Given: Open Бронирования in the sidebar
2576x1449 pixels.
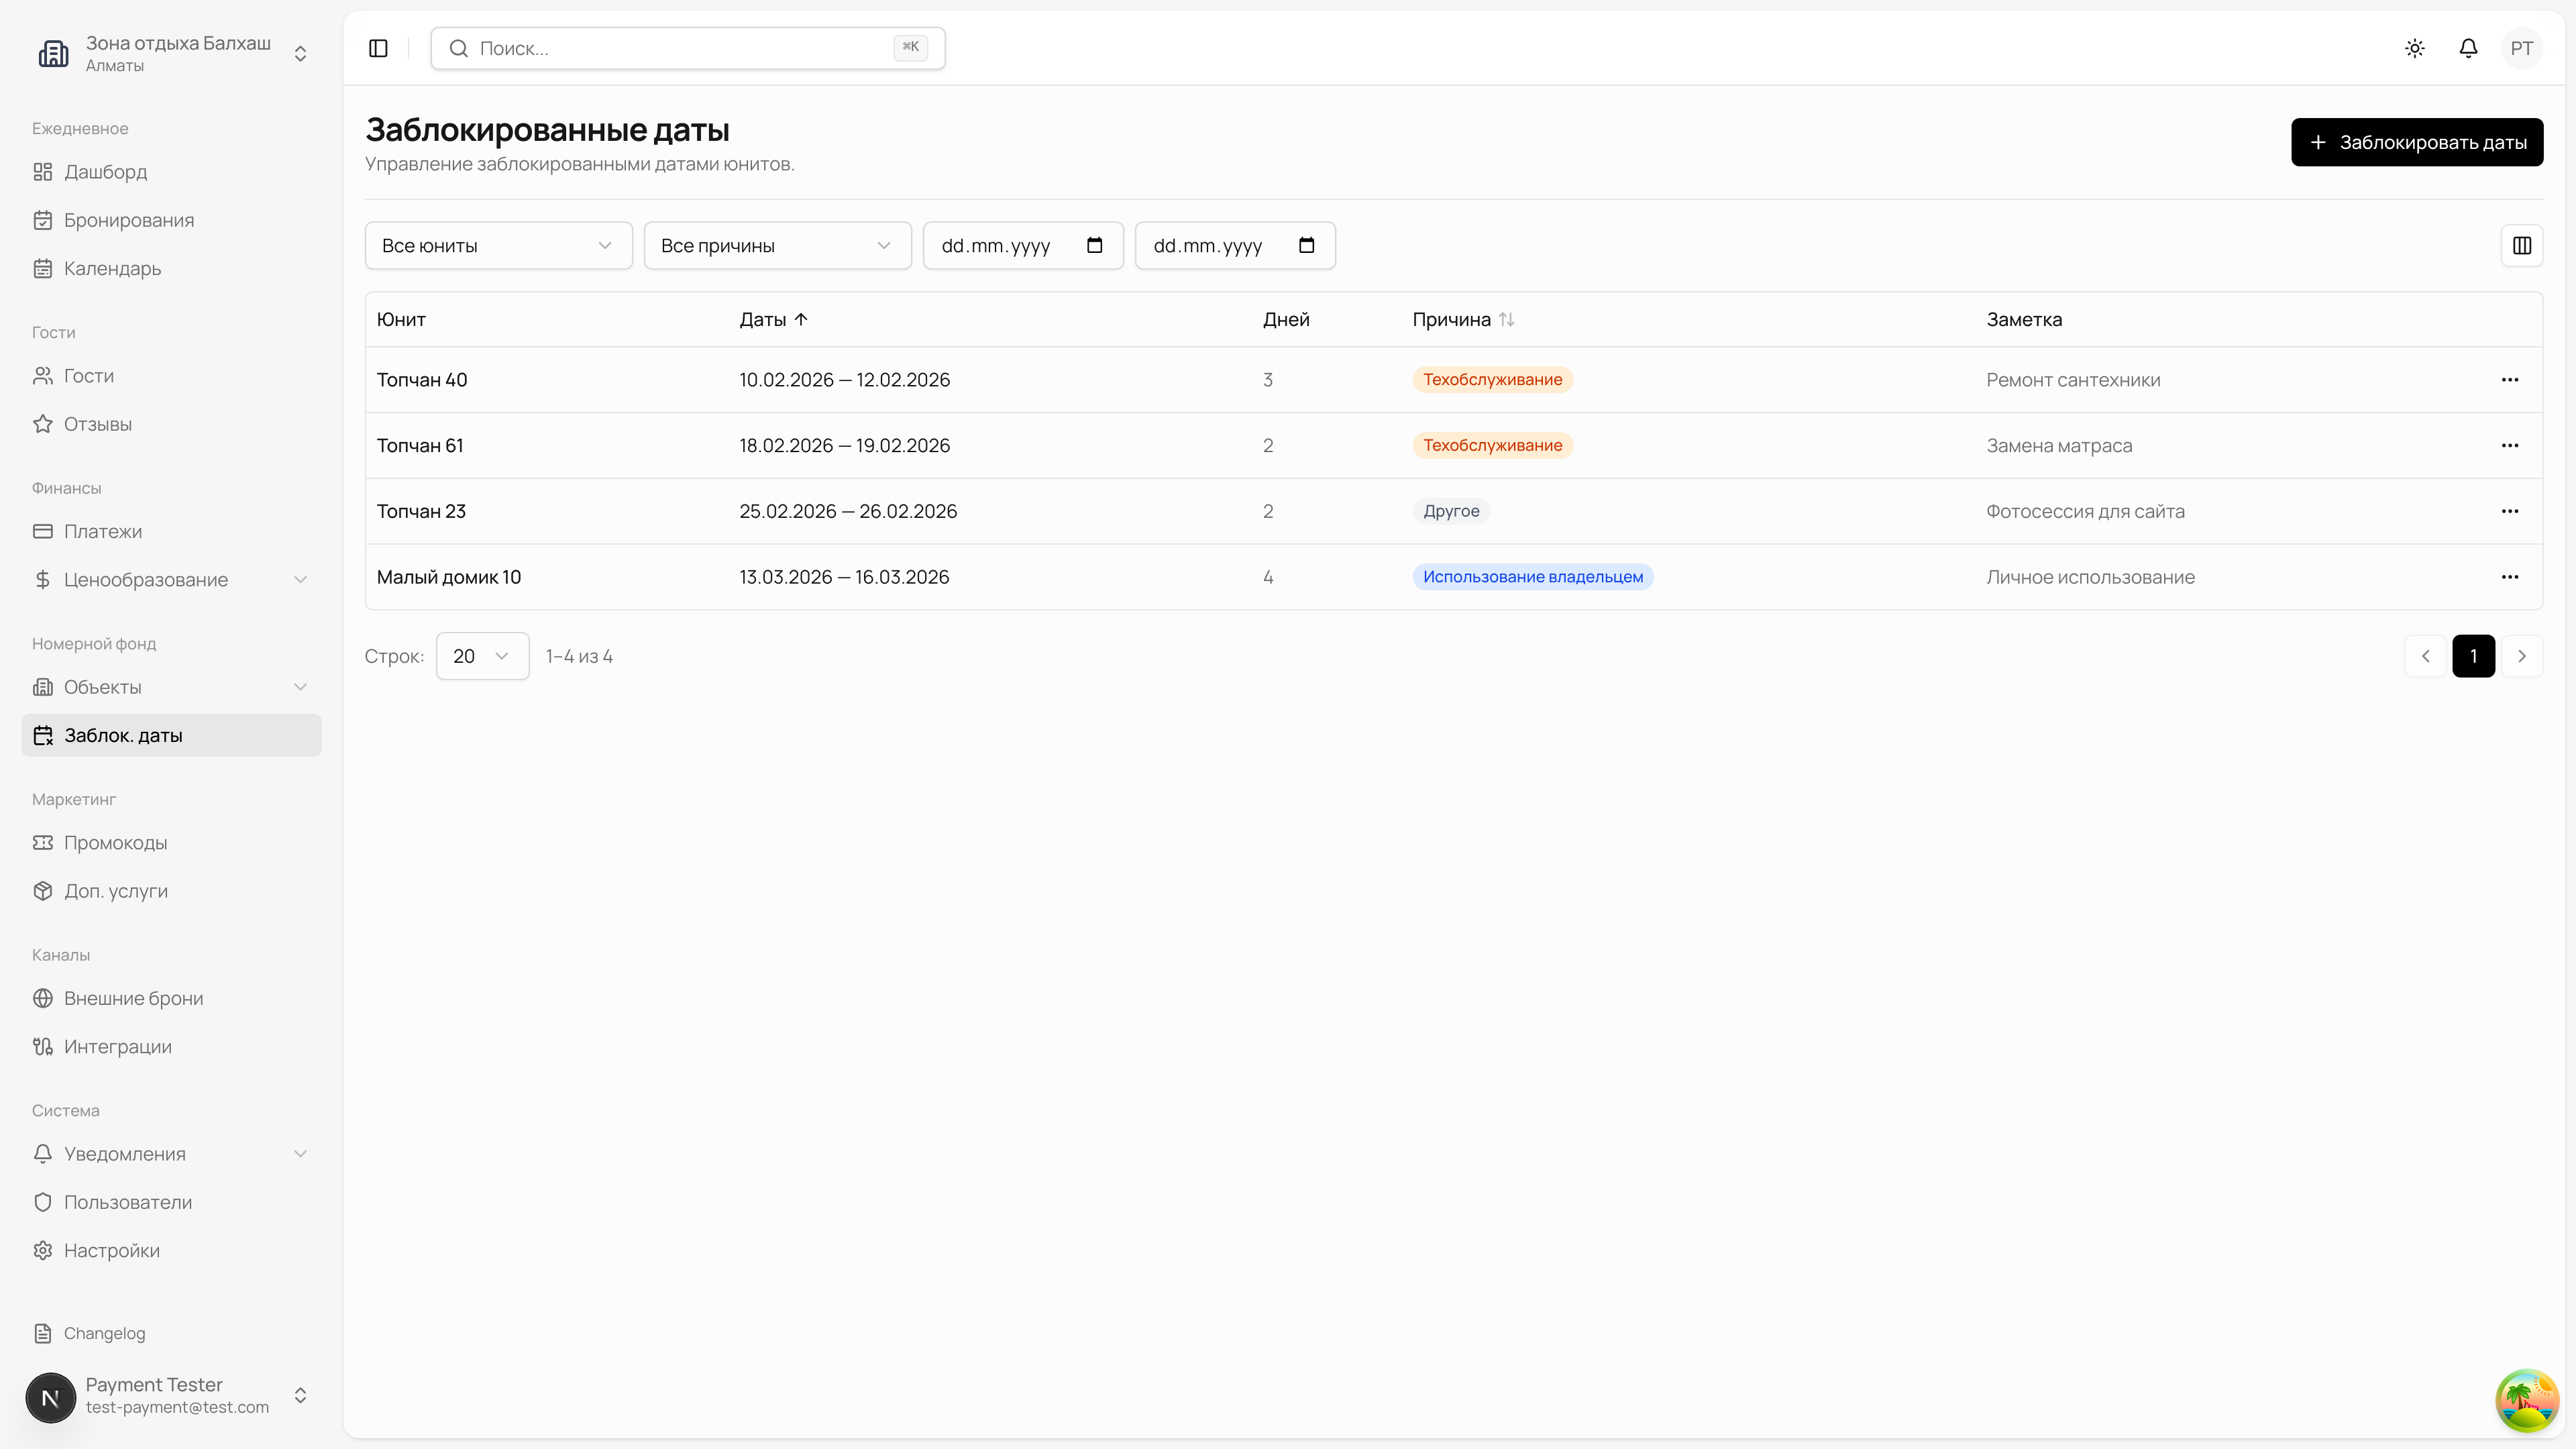Looking at the screenshot, I should pyautogui.click(x=129, y=220).
